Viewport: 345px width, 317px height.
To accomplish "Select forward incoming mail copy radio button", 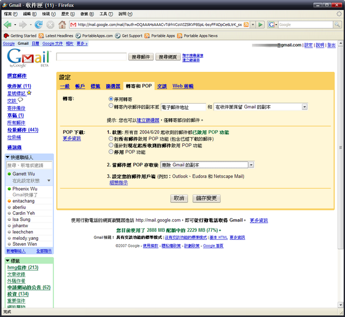I will [x=111, y=106].
